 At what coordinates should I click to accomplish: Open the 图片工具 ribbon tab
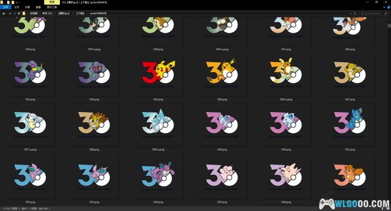(x=52, y=7)
